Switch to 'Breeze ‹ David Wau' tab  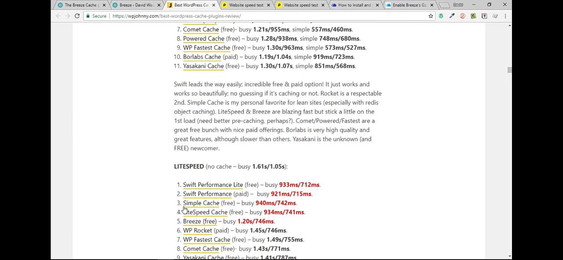point(136,5)
